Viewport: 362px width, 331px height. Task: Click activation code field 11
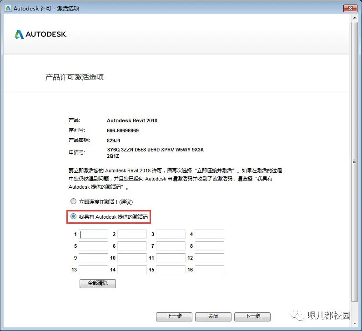[x=171, y=258]
